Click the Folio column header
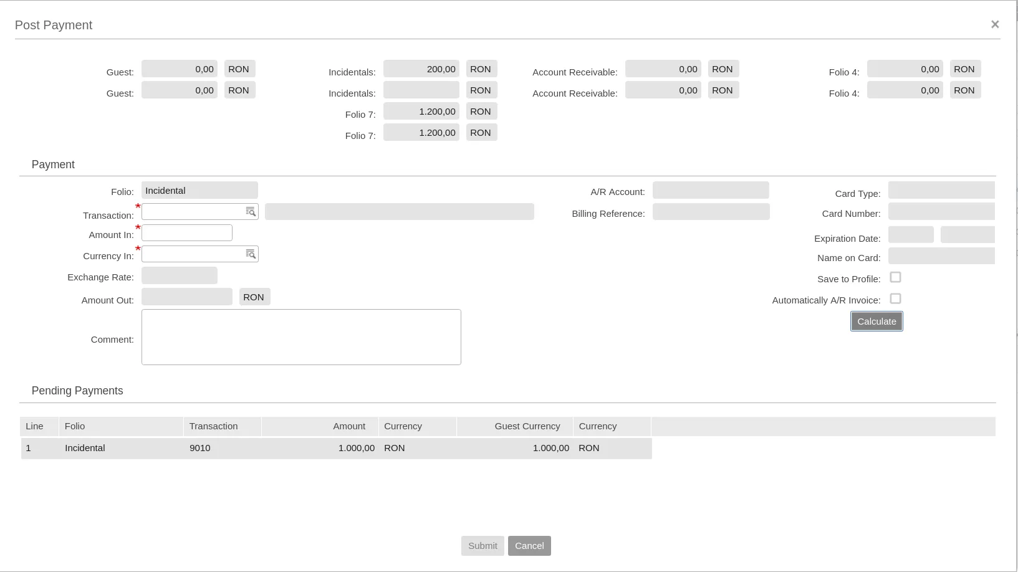1018x572 pixels. pyautogui.click(x=121, y=426)
